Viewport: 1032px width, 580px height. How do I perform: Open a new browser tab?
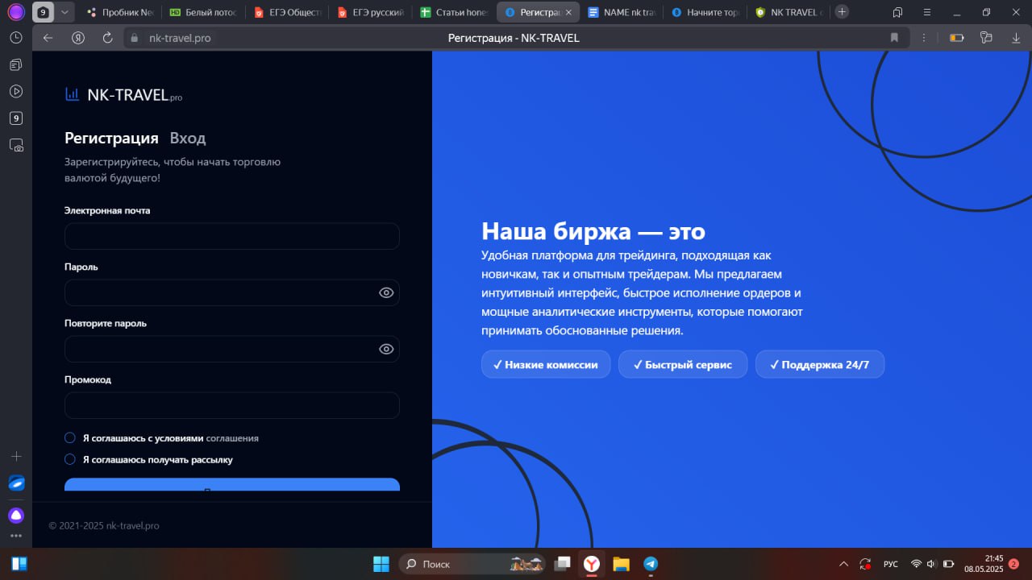click(x=842, y=12)
